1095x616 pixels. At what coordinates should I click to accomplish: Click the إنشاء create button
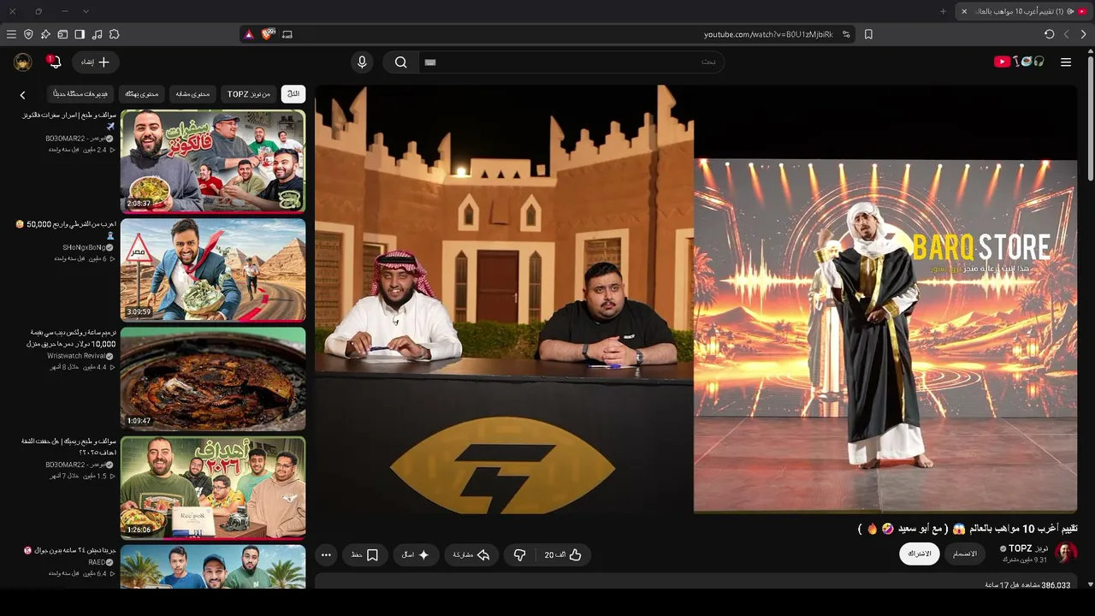95,62
